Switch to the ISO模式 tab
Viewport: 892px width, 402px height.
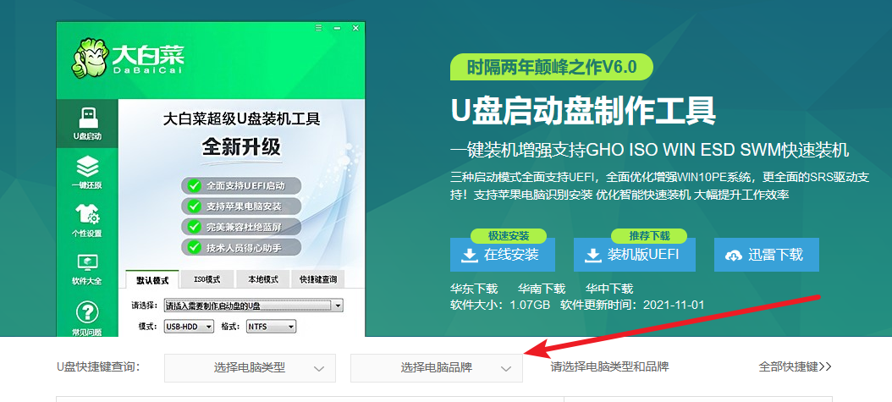[x=206, y=279]
